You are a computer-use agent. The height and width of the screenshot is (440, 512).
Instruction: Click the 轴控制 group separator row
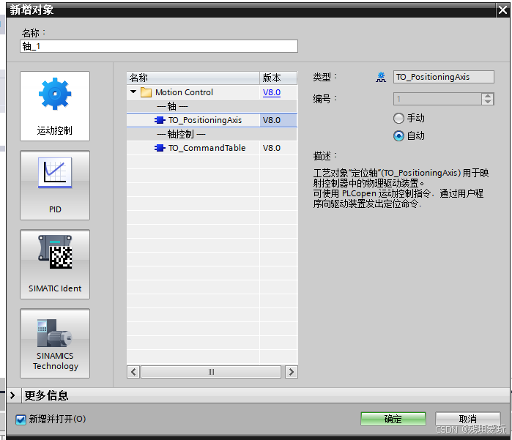point(212,134)
